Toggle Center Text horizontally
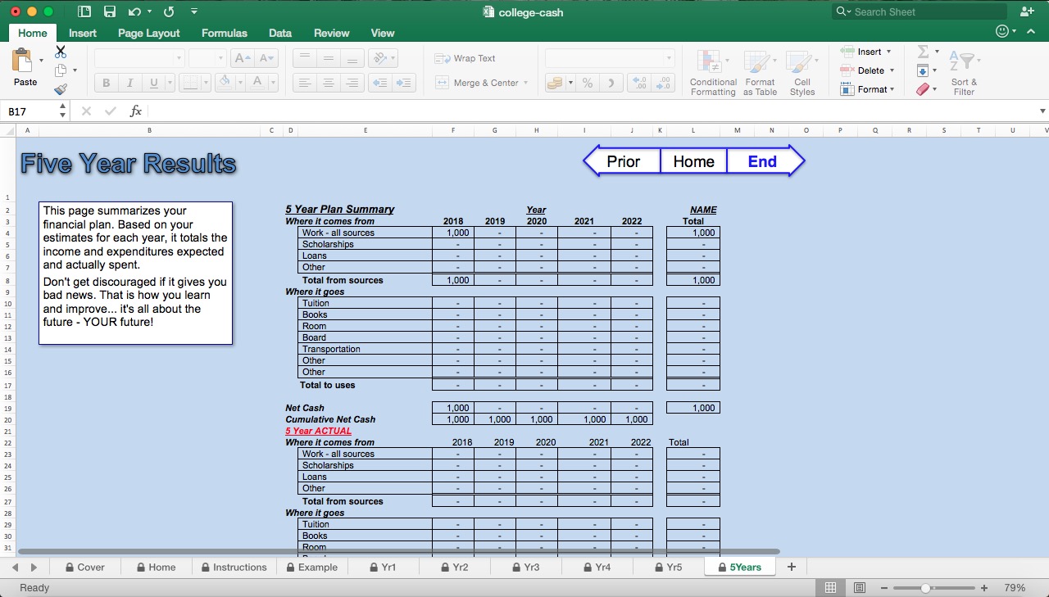Screen dimensions: 1049x597 click(328, 83)
